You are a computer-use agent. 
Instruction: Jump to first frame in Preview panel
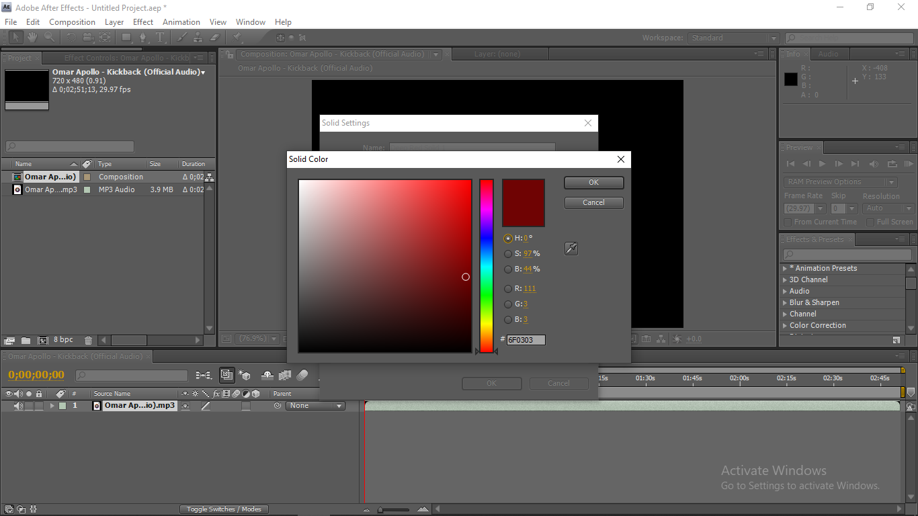[790, 164]
